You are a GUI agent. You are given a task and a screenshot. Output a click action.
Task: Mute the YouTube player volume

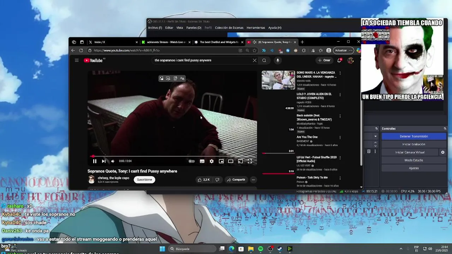(x=113, y=161)
